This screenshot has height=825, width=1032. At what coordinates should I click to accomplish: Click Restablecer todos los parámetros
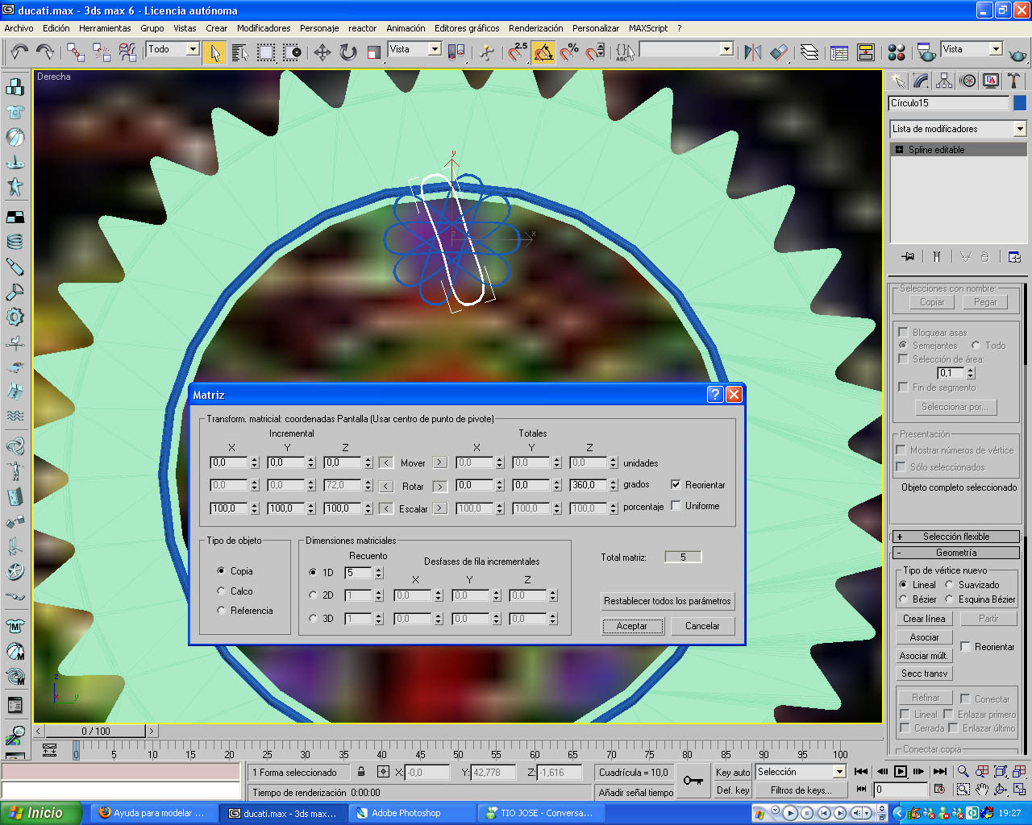coord(668,601)
